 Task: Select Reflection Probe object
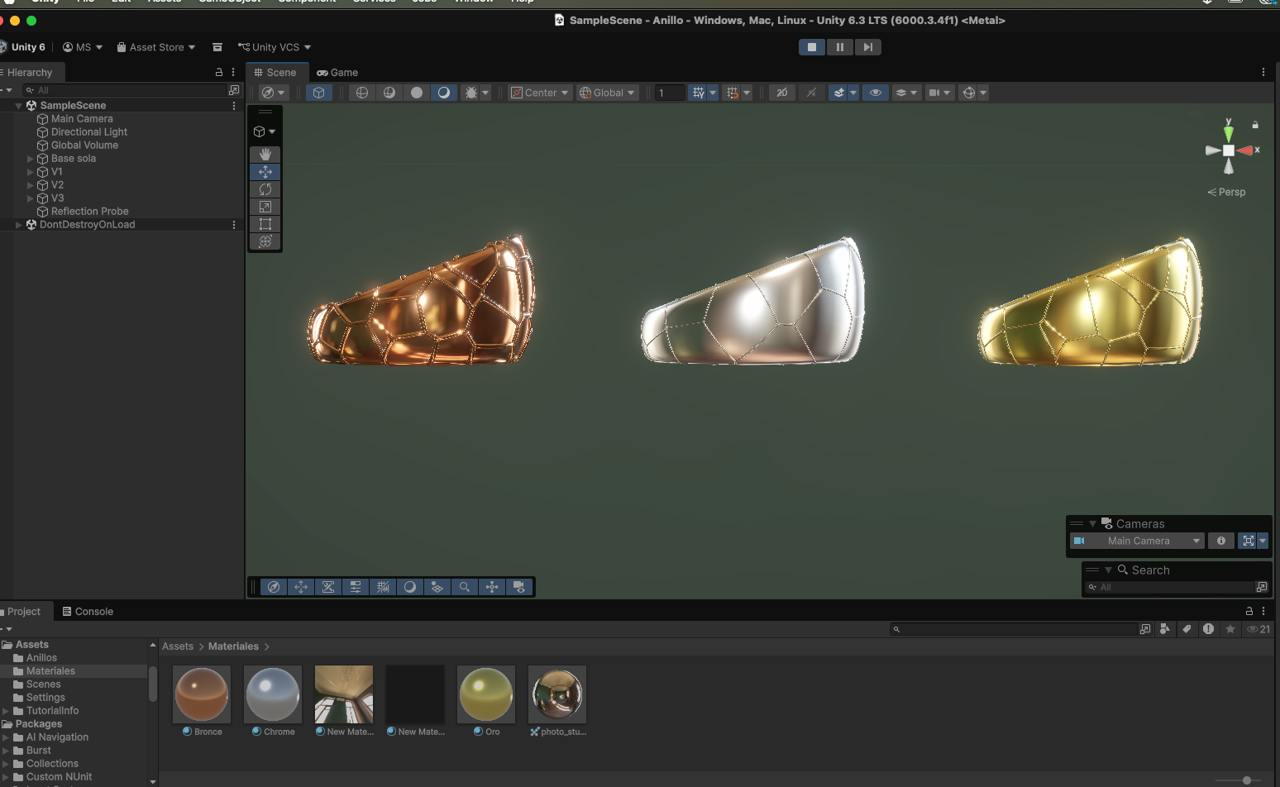pos(89,212)
